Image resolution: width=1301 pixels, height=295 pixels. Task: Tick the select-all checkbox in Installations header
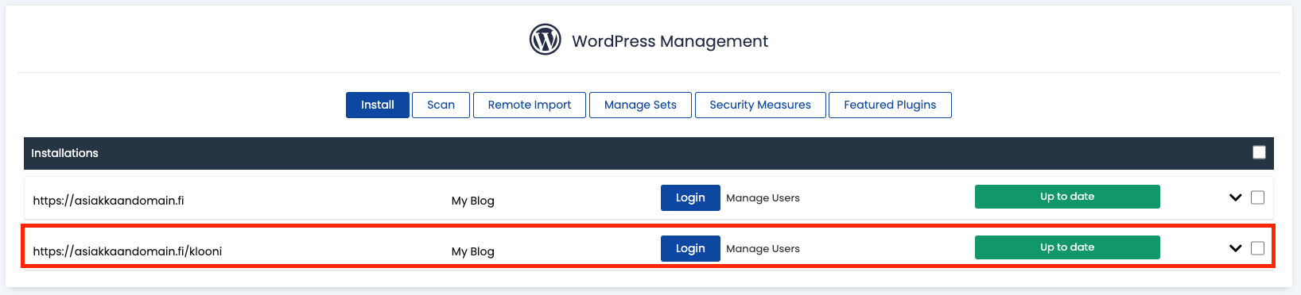coord(1259,152)
